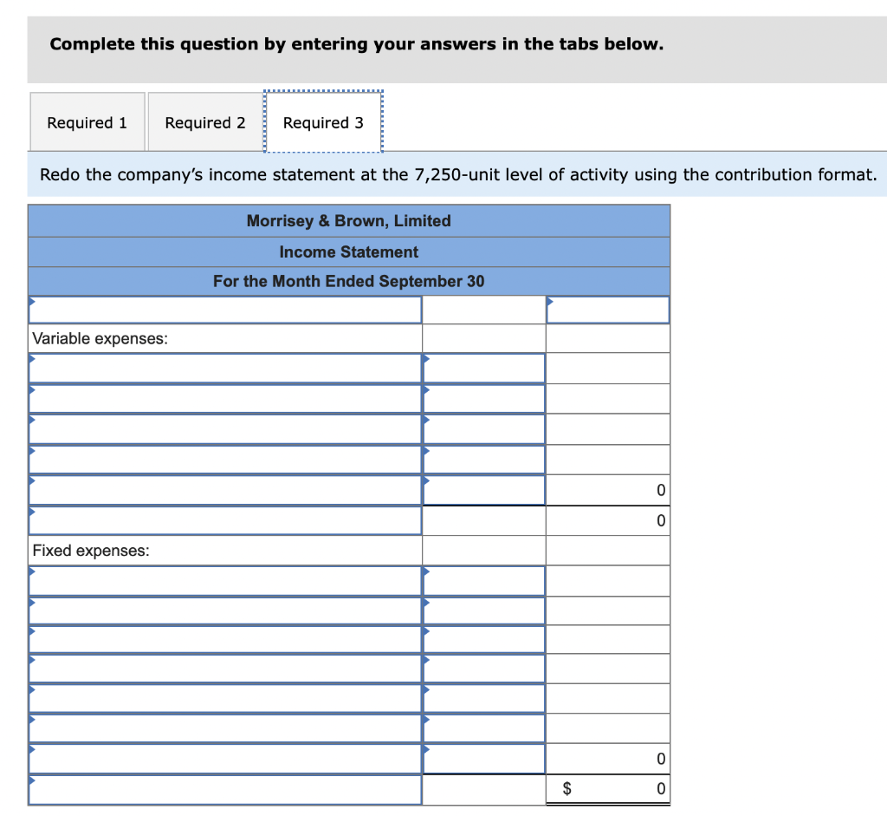
Task: Switch to the Required 2 tab
Action: click(204, 122)
